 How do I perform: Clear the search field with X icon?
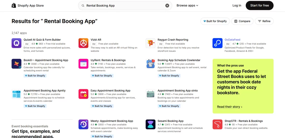click(x=167, y=6)
